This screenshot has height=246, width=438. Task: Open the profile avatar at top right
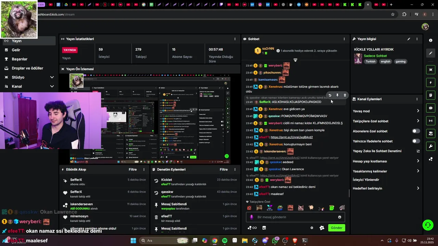[x=425, y=27]
